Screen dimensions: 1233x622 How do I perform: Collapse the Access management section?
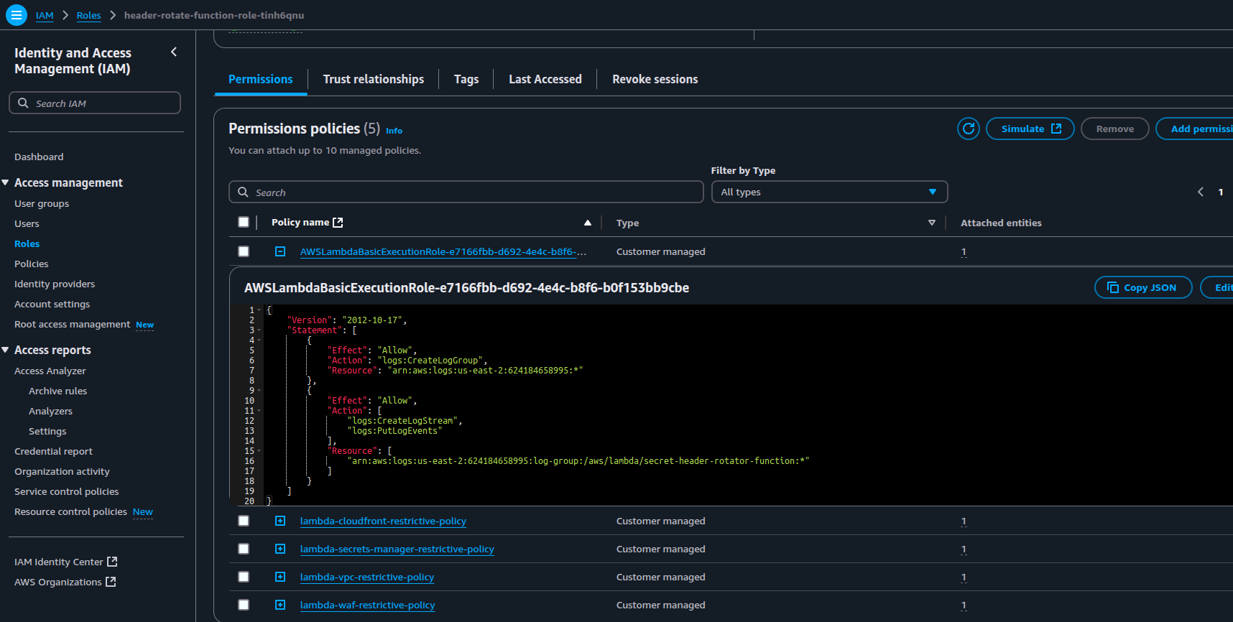coord(6,182)
